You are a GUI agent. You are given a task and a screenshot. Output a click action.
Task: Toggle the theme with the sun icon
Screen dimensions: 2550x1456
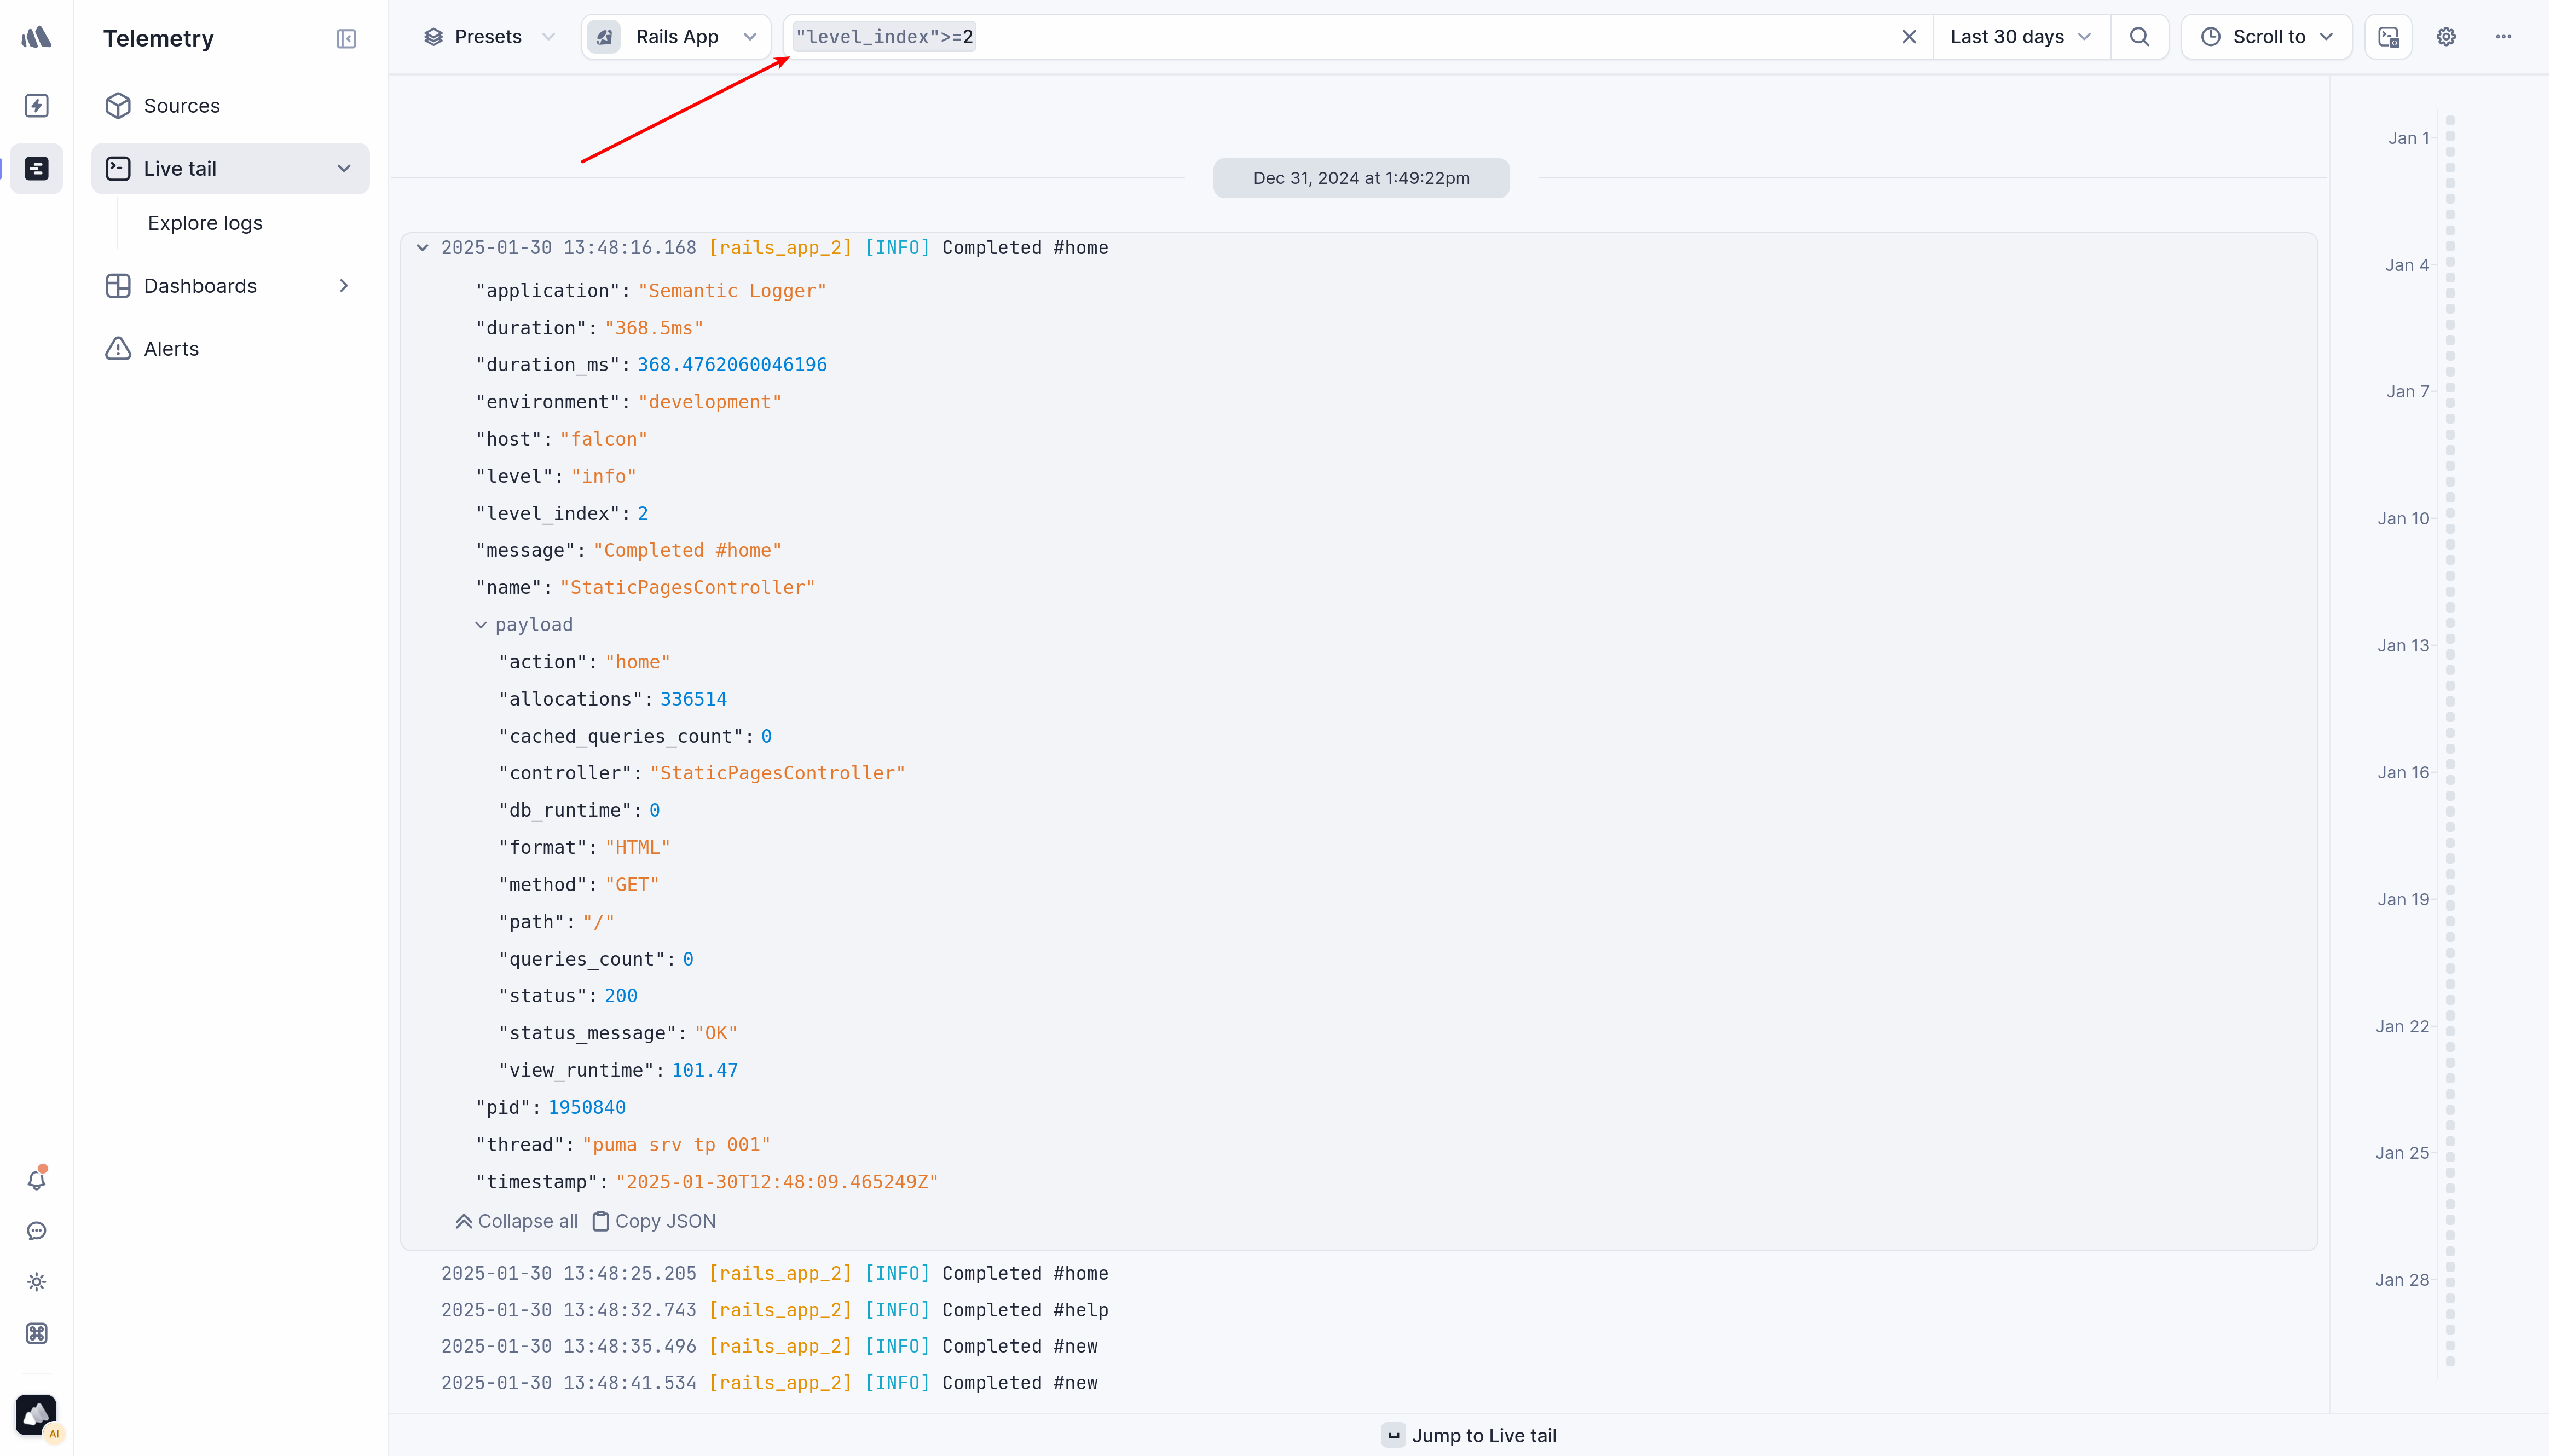click(36, 1282)
